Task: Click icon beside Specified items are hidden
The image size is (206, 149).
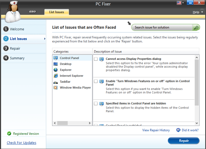Action: pyautogui.click(x=102, y=104)
